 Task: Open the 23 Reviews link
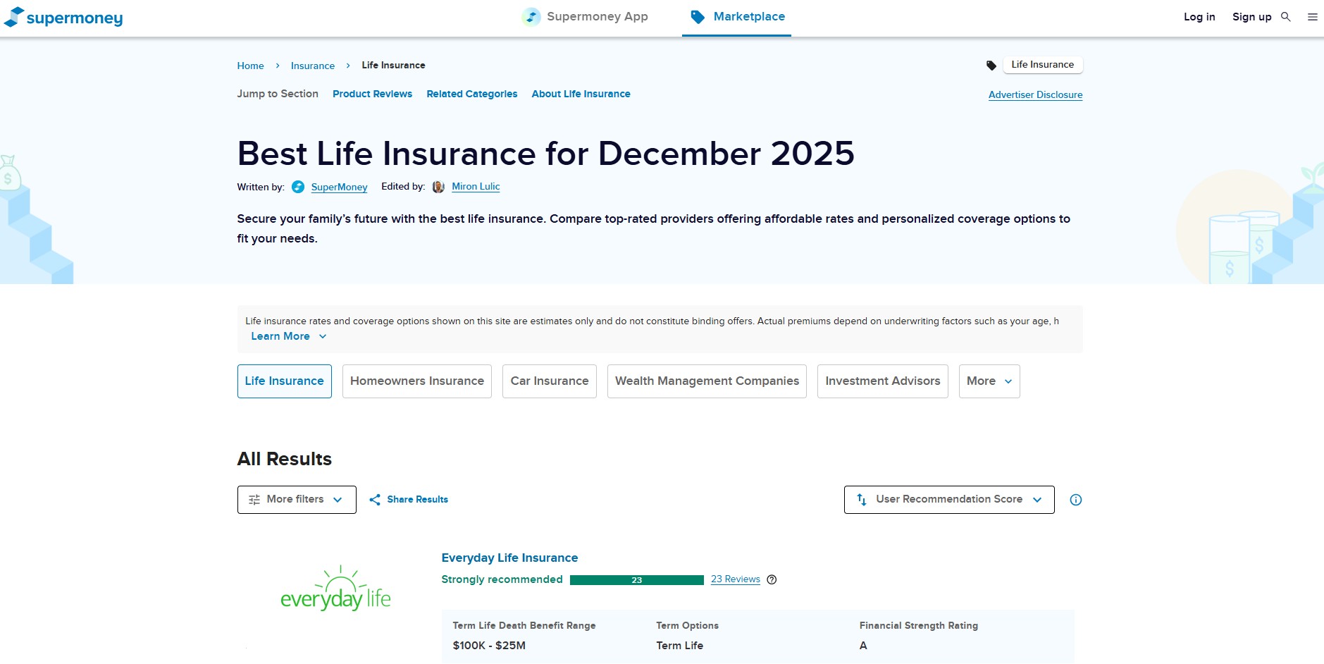[735, 579]
